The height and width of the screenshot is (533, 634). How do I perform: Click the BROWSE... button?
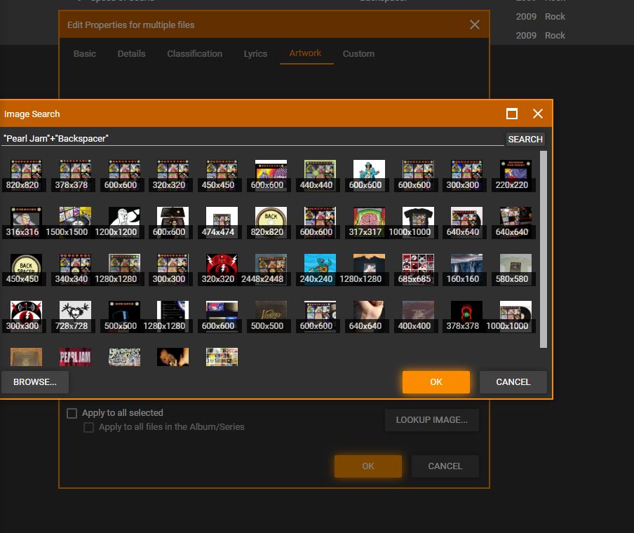point(35,382)
